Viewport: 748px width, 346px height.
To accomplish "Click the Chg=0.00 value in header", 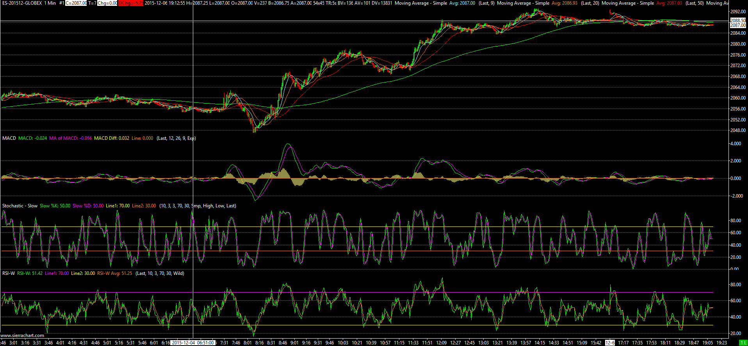I will [x=107, y=3].
